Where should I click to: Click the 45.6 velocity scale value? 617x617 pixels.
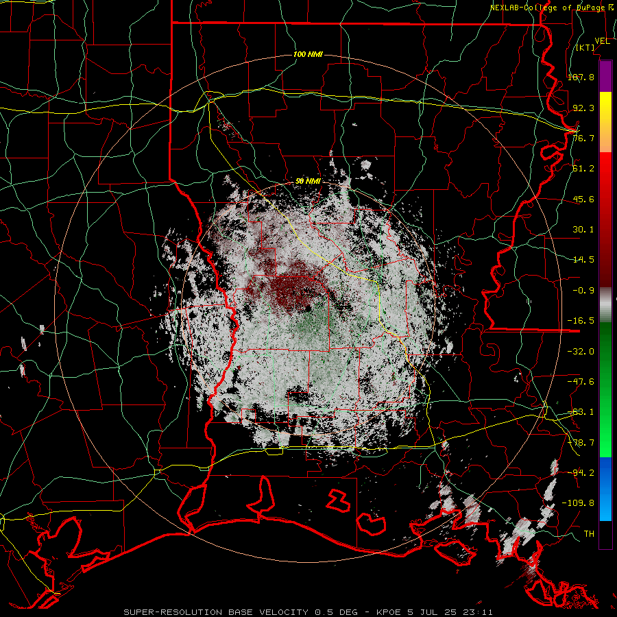click(x=583, y=199)
